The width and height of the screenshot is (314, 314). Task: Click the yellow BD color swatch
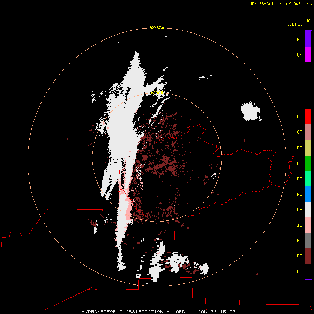pyautogui.click(x=308, y=148)
